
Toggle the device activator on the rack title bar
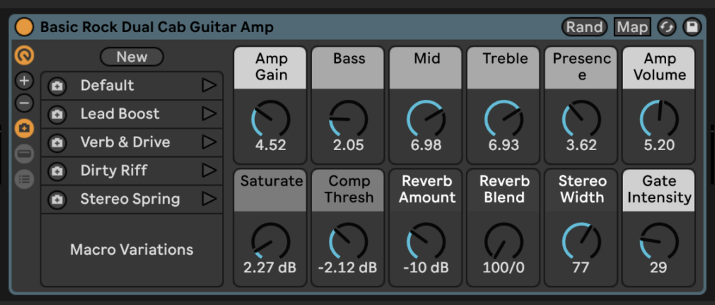pyautogui.click(x=24, y=27)
